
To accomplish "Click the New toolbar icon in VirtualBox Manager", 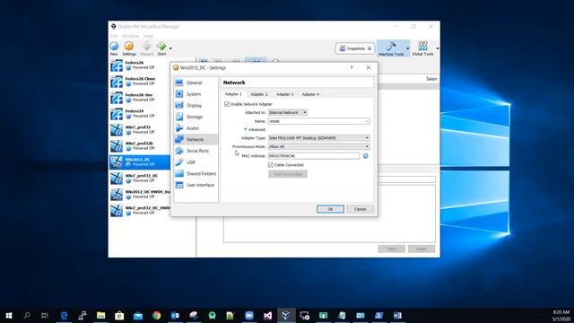I will click(114, 48).
